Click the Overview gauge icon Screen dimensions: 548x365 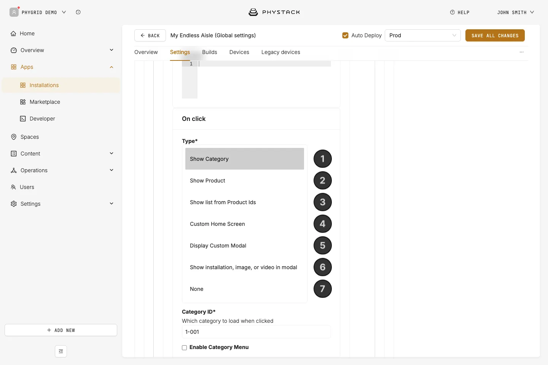coord(14,50)
